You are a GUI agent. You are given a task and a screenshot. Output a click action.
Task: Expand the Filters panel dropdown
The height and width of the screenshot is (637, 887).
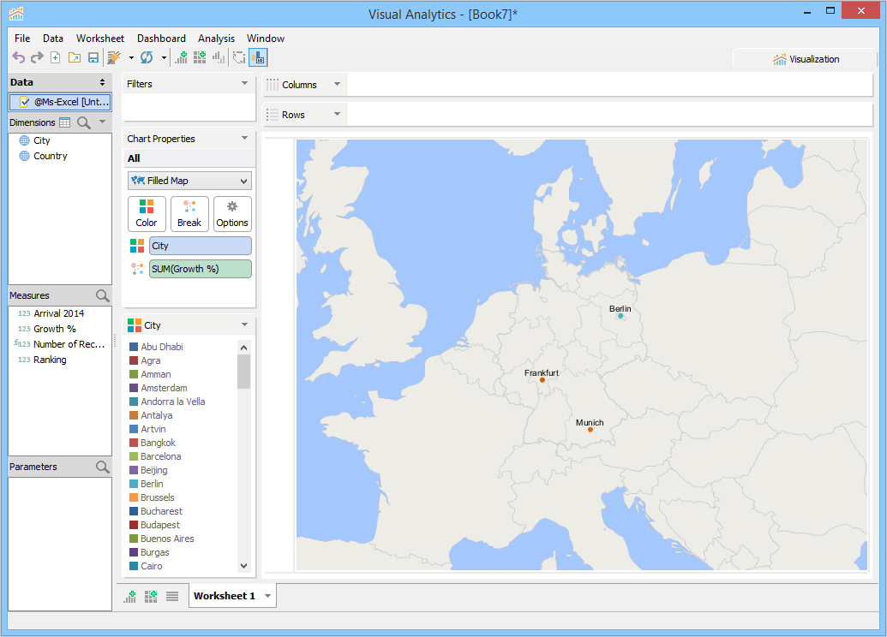pos(244,84)
